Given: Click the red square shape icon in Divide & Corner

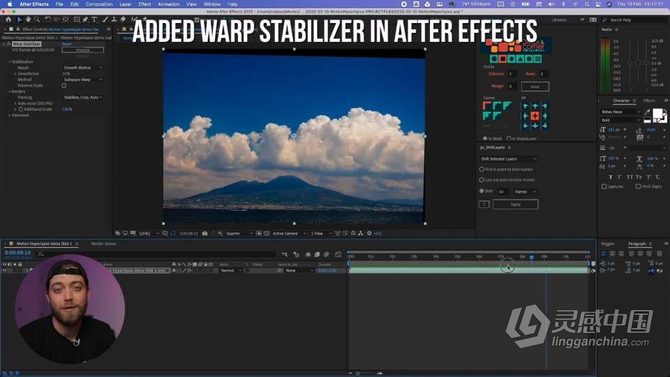Looking at the screenshot, I should [503, 59].
